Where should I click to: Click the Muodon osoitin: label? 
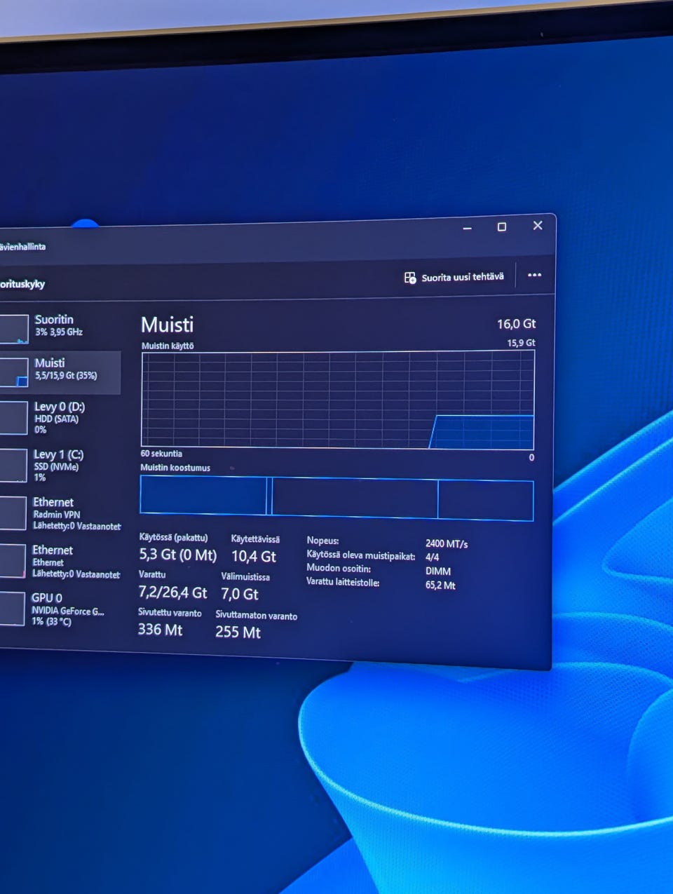point(339,569)
